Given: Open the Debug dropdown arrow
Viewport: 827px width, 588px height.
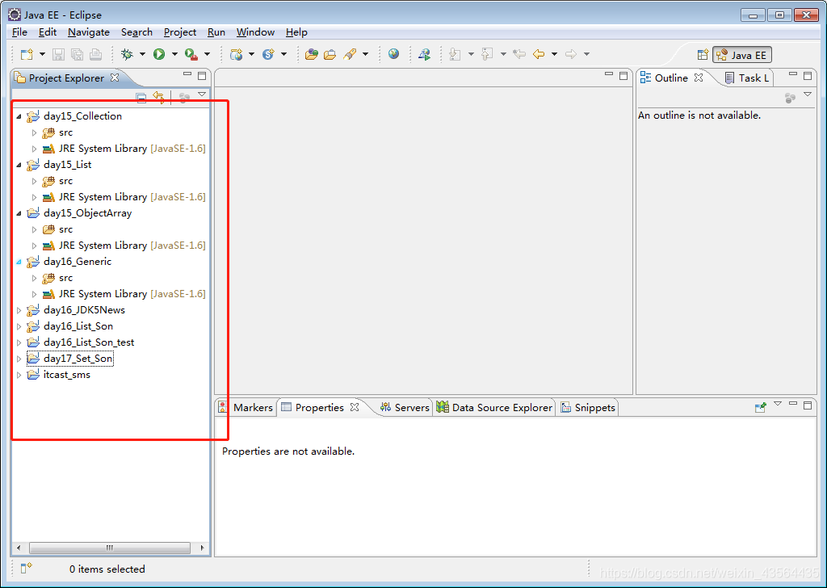Looking at the screenshot, I should pyautogui.click(x=142, y=54).
